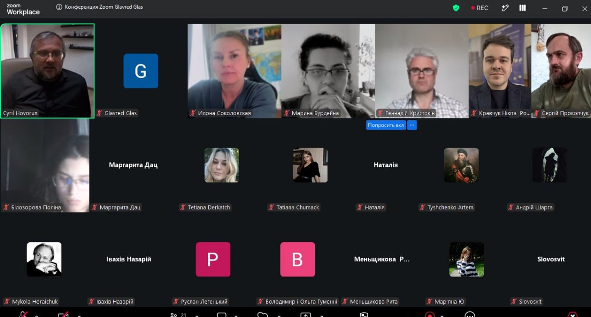Screen dimensions: 591x317
Task: Click muted mic icon next to Glavred Glas
Action: tap(99, 113)
